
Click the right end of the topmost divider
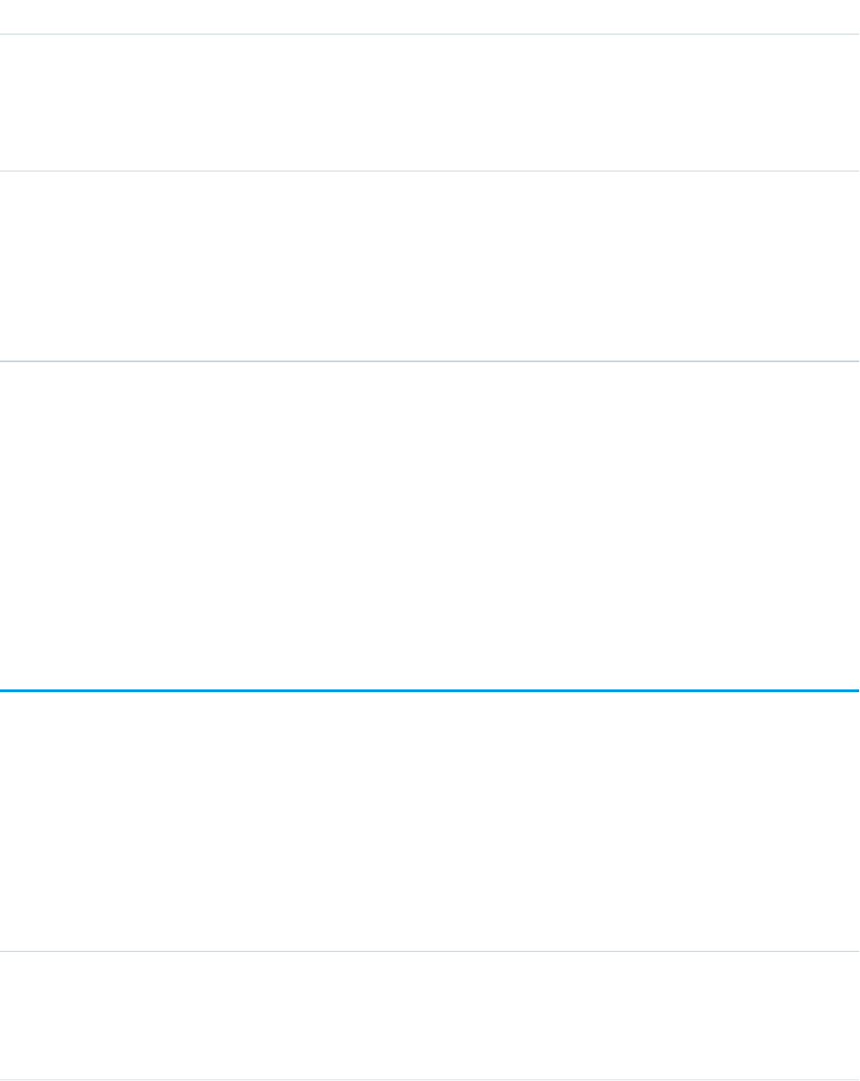click(856, 34)
